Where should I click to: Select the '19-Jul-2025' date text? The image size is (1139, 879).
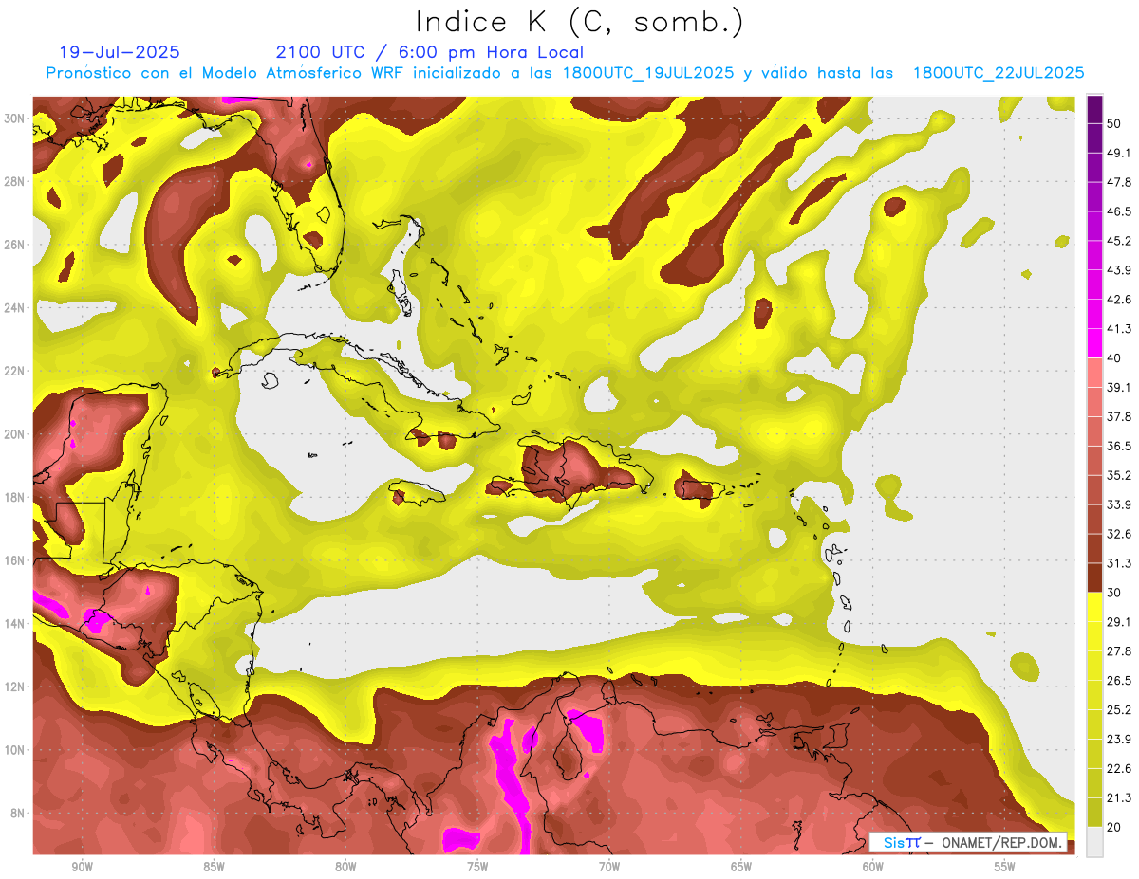tap(119, 52)
